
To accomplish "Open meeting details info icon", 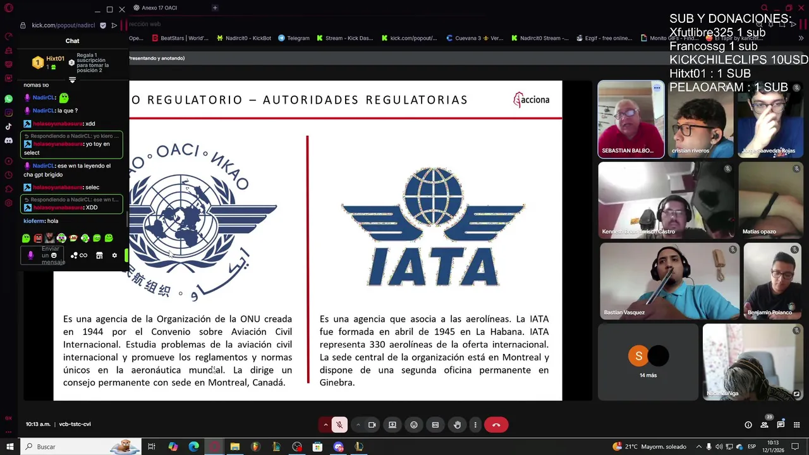I will point(748,425).
